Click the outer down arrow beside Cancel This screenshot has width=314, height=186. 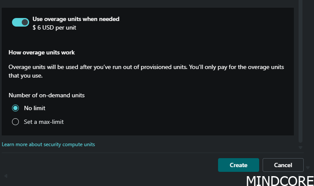pos(308,168)
